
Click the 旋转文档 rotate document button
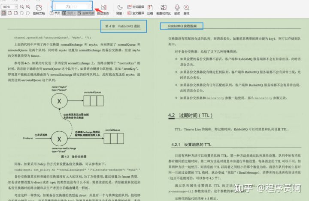(39, 9)
